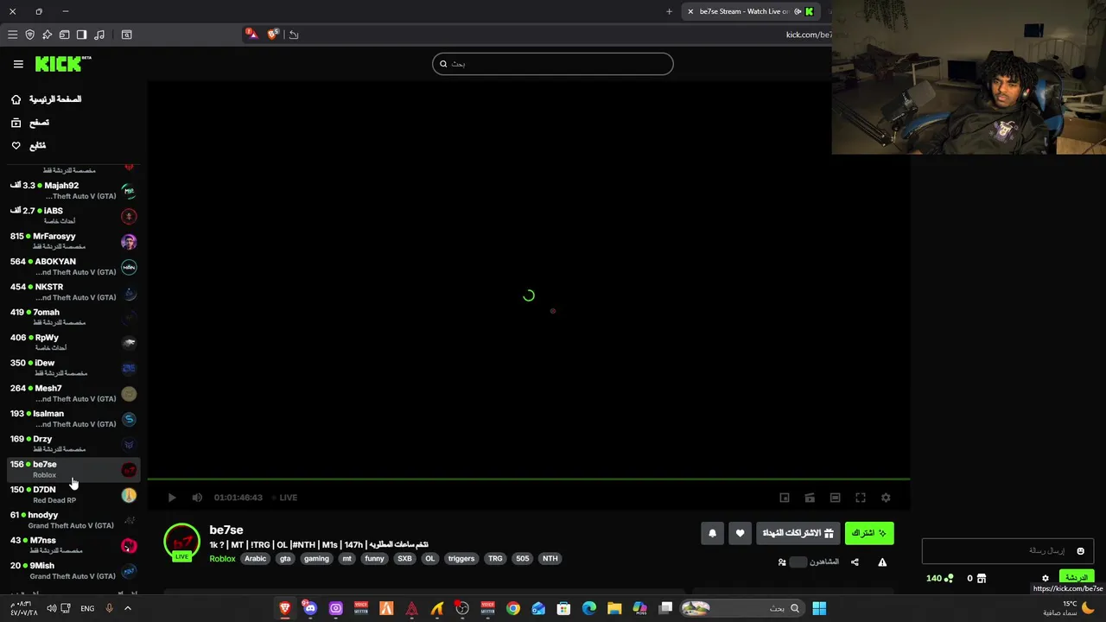Image resolution: width=1106 pixels, height=622 pixels.
Task: Mute the player volume icon
Action: (x=197, y=498)
